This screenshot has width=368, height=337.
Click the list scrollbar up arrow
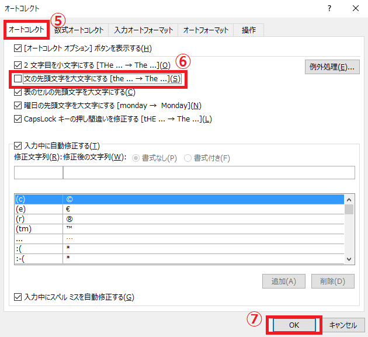coord(349,200)
